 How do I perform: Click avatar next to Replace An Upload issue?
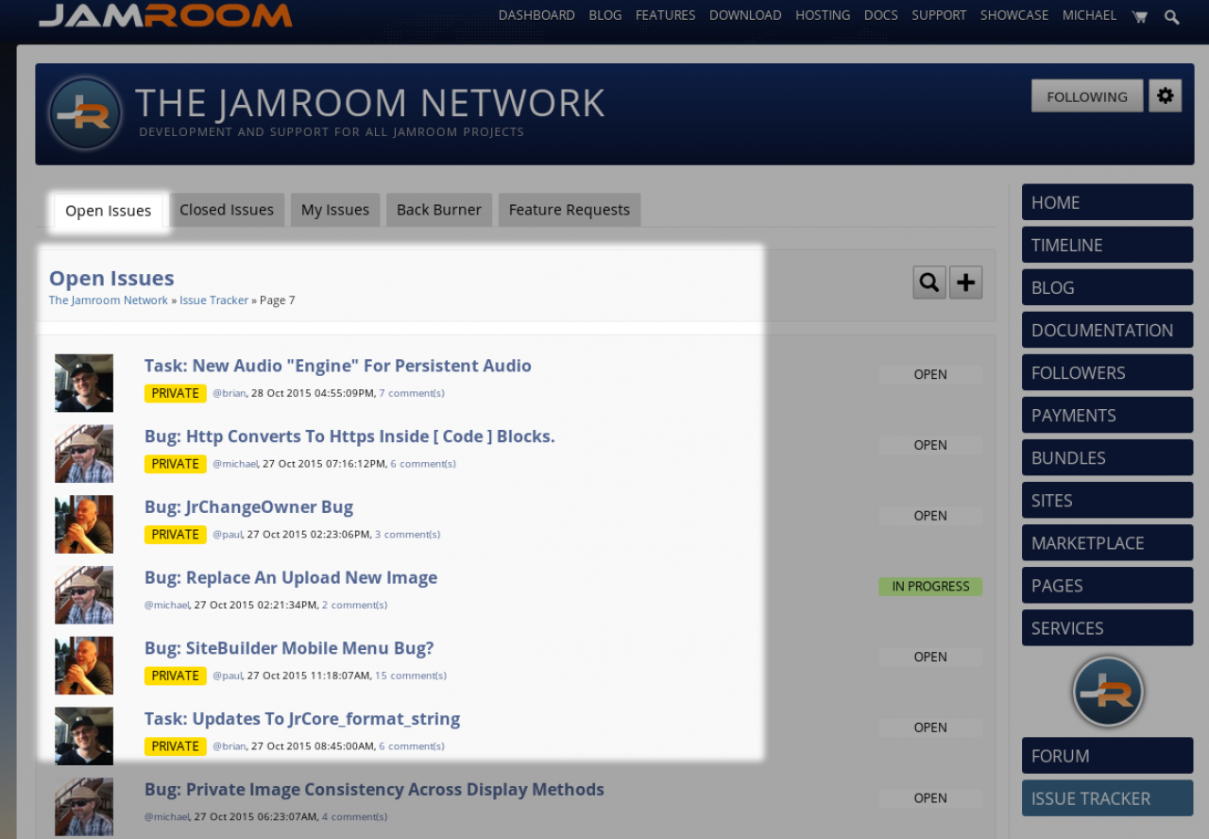tap(84, 595)
